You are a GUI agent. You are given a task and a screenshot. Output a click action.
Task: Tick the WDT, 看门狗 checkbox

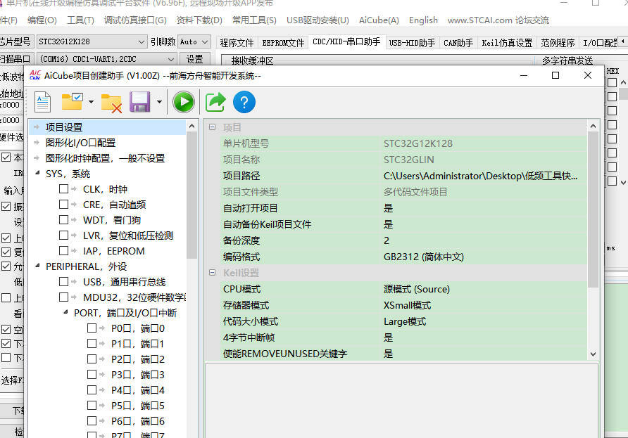64,220
